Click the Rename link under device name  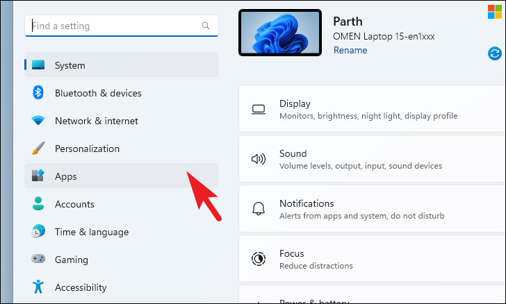click(x=350, y=50)
